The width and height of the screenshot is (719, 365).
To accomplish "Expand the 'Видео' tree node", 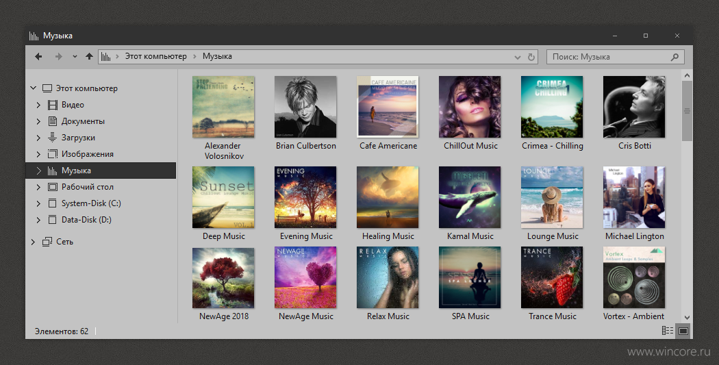I will coord(38,105).
